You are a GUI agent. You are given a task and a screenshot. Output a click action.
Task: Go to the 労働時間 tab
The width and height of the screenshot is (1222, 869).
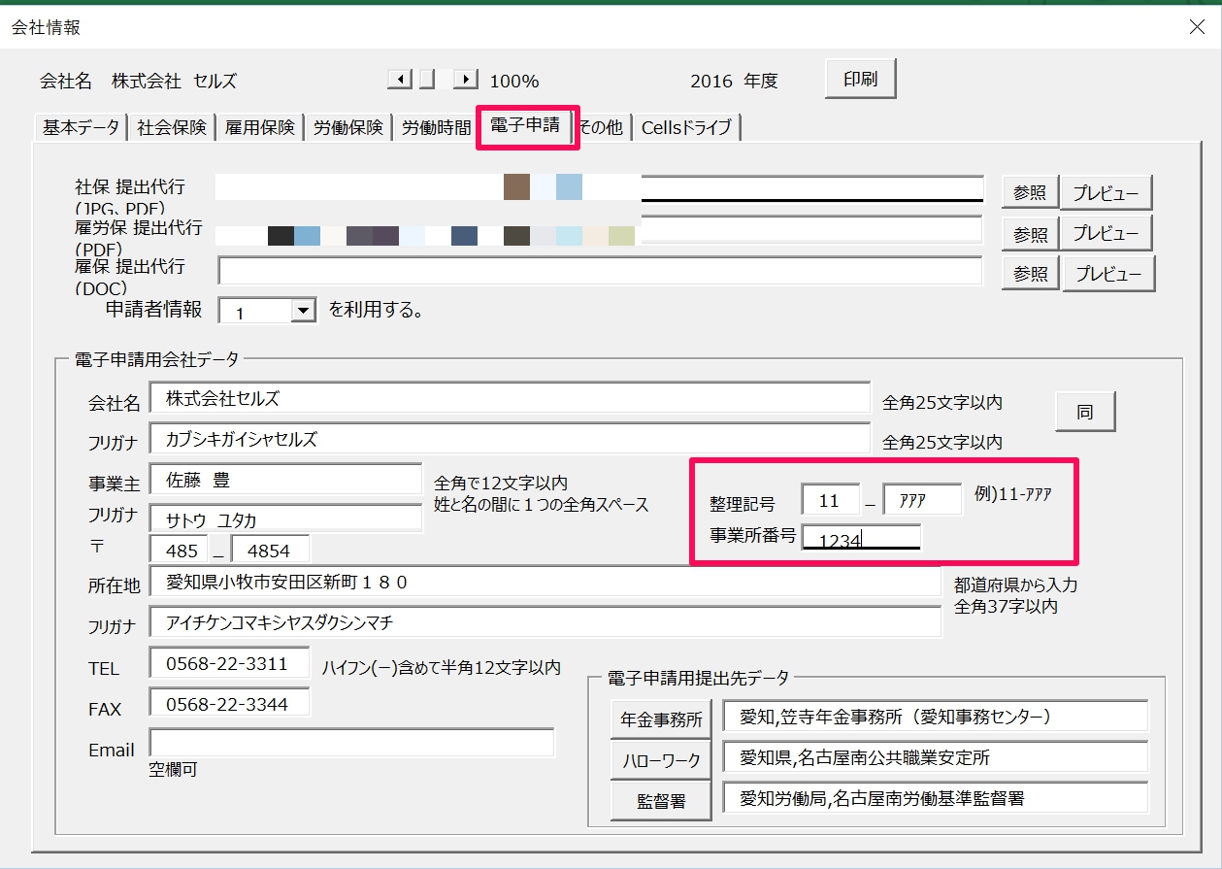click(436, 127)
